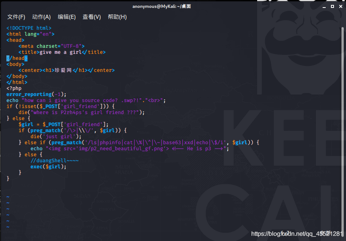Image resolution: width=346 pixels, height=241 pixels.
Task: Click the die('just girl') line
Action: (56, 136)
